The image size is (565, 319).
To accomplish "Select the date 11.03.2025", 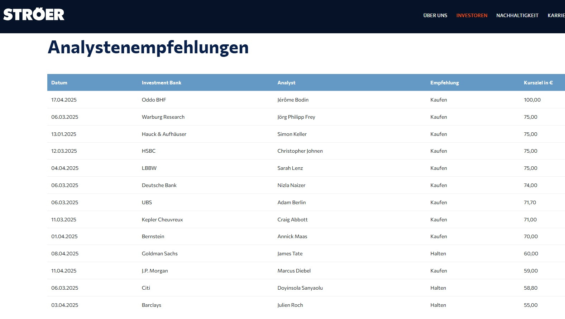I will click(x=64, y=220).
